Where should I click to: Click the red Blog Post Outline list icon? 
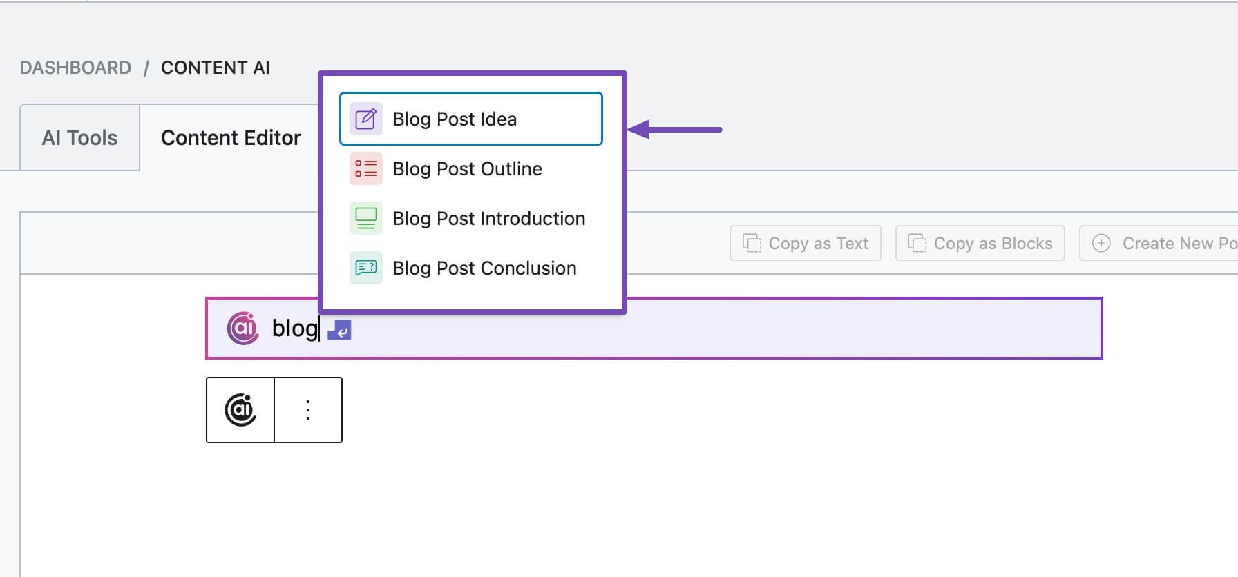(365, 169)
